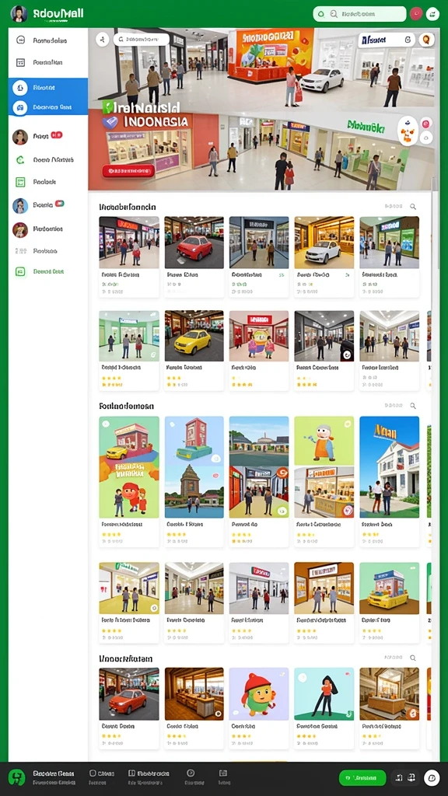Click the green pill button in bottom bar

click(x=362, y=777)
